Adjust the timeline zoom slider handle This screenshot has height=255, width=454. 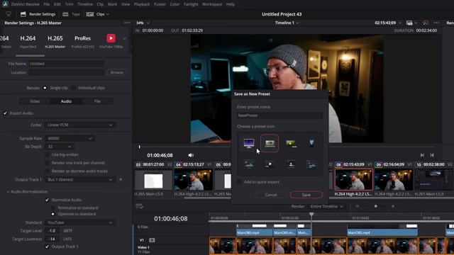(x=375, y=206)
